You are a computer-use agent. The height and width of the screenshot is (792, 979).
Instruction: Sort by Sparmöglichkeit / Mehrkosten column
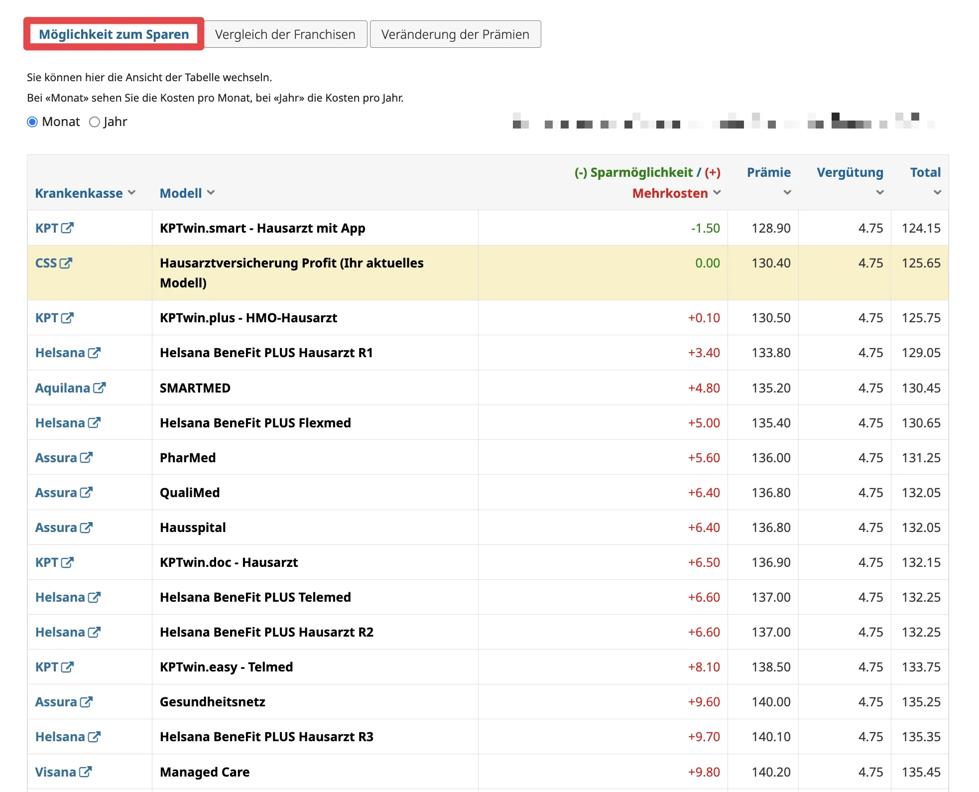coord(647,183)
